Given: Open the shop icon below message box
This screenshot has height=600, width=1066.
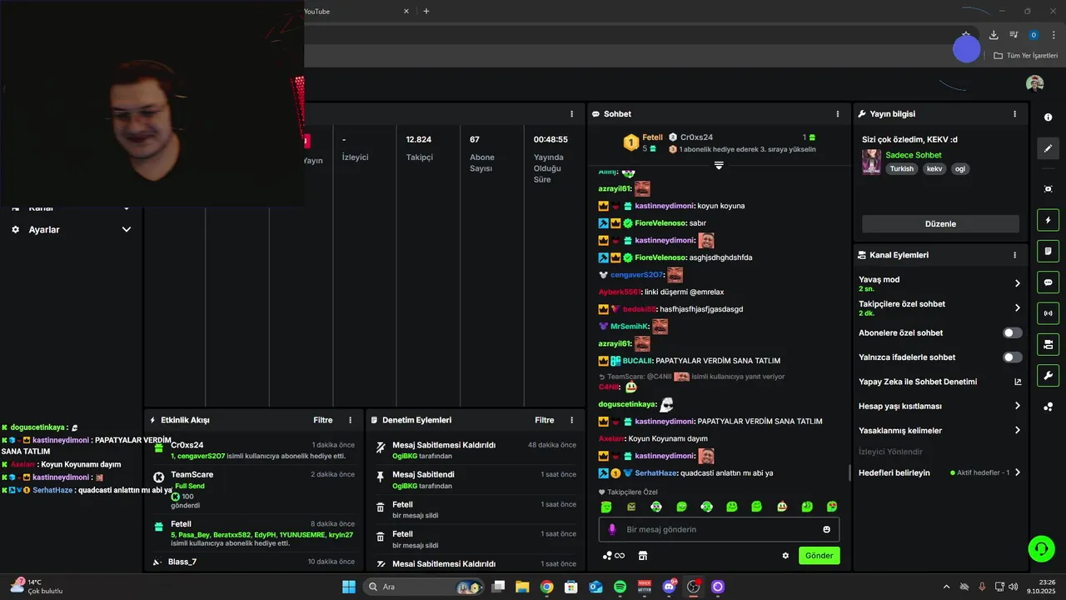Looking at the screenshot, I should 642,556.
